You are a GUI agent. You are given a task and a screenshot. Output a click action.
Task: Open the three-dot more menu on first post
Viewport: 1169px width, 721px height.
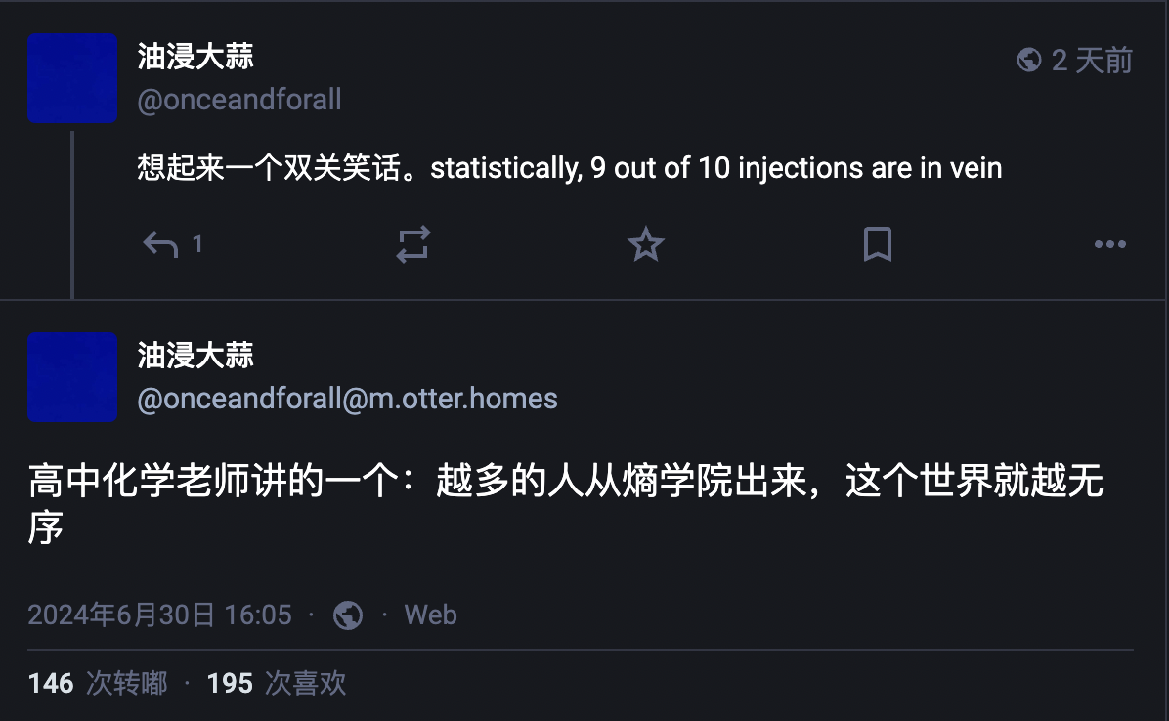point(1110,244)
